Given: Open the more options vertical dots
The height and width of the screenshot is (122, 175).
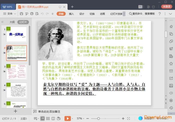Looking at the screenshot, I should [x=165, y=14].
